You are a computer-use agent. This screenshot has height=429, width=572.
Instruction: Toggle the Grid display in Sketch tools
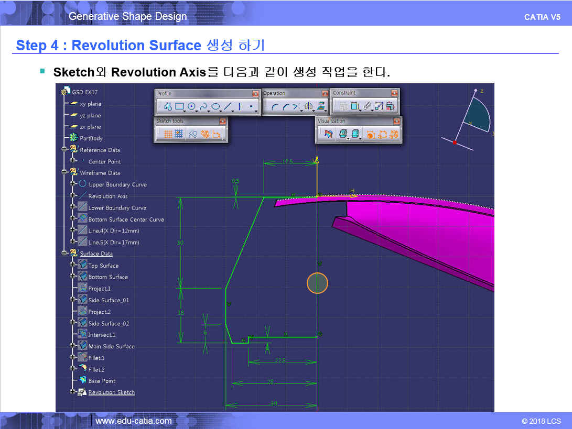pos(168,134)
